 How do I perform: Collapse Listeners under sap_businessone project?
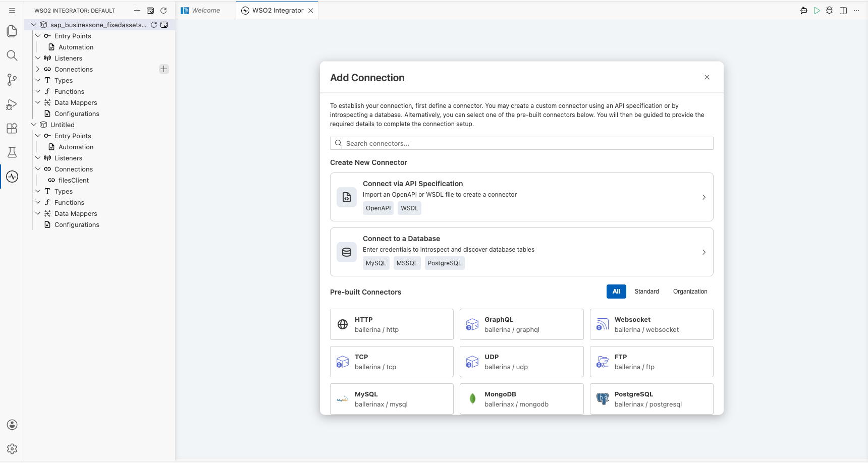[38, 58]
